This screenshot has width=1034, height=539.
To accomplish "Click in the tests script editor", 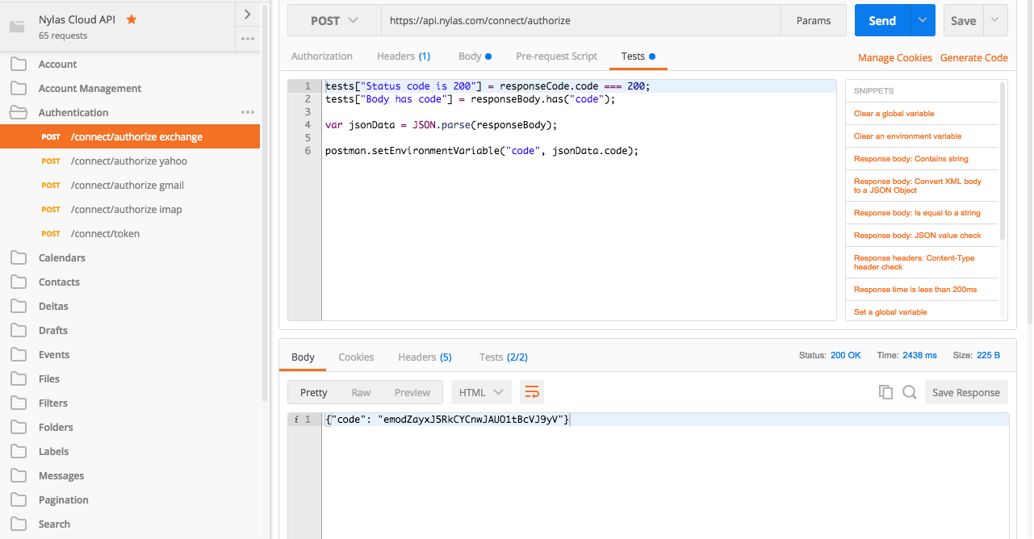I will click(x=579, y=200).
